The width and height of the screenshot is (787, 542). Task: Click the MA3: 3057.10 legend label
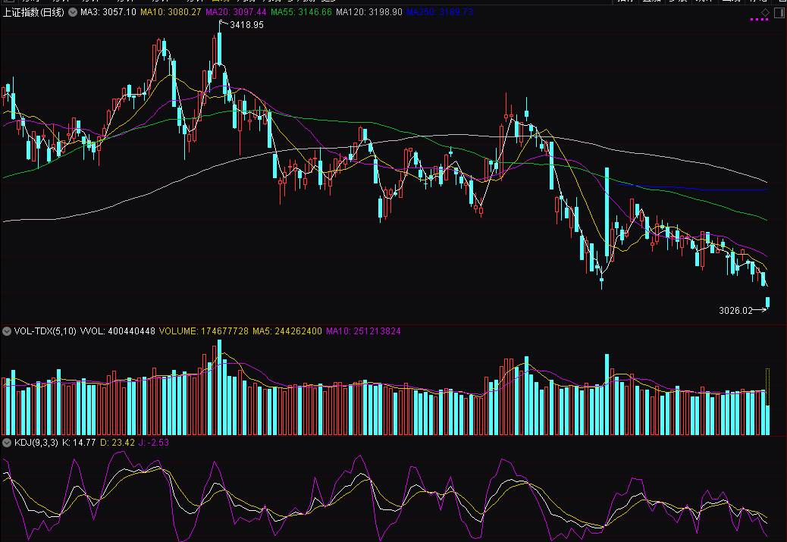[x=108, y=13]
